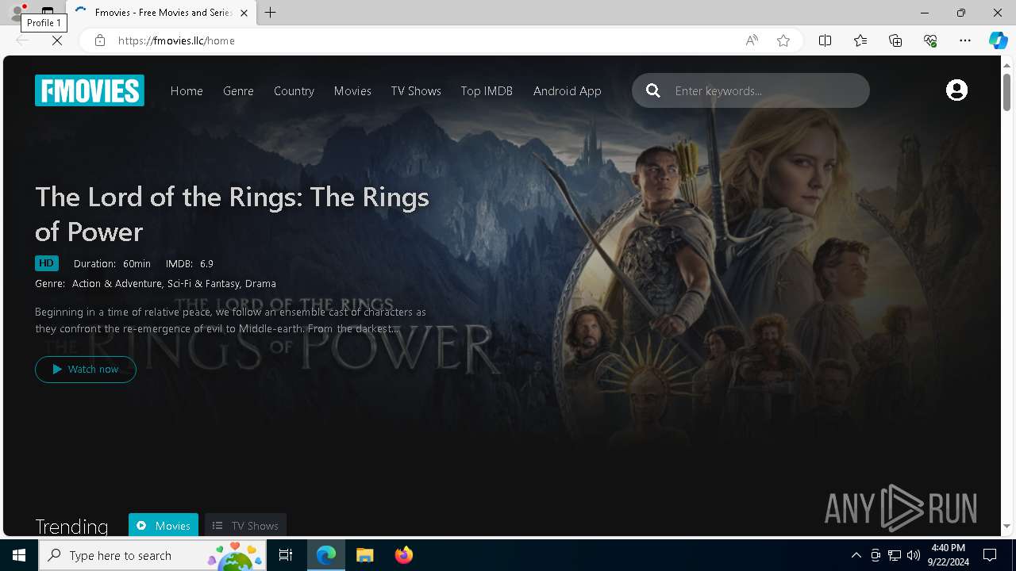Open the Genre menu

238,90
